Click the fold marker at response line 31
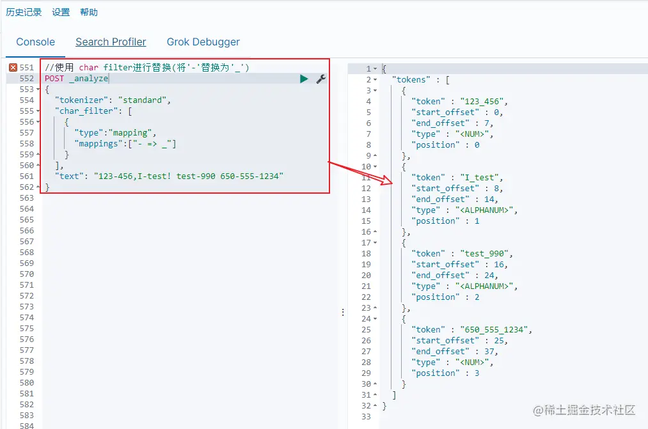 [375, 395]
